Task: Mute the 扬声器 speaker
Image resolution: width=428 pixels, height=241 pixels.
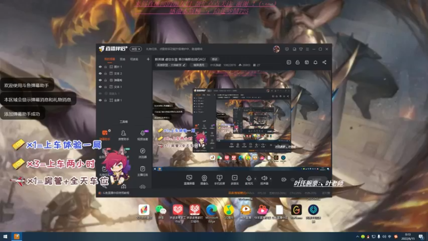Action: tap(264, 180)
